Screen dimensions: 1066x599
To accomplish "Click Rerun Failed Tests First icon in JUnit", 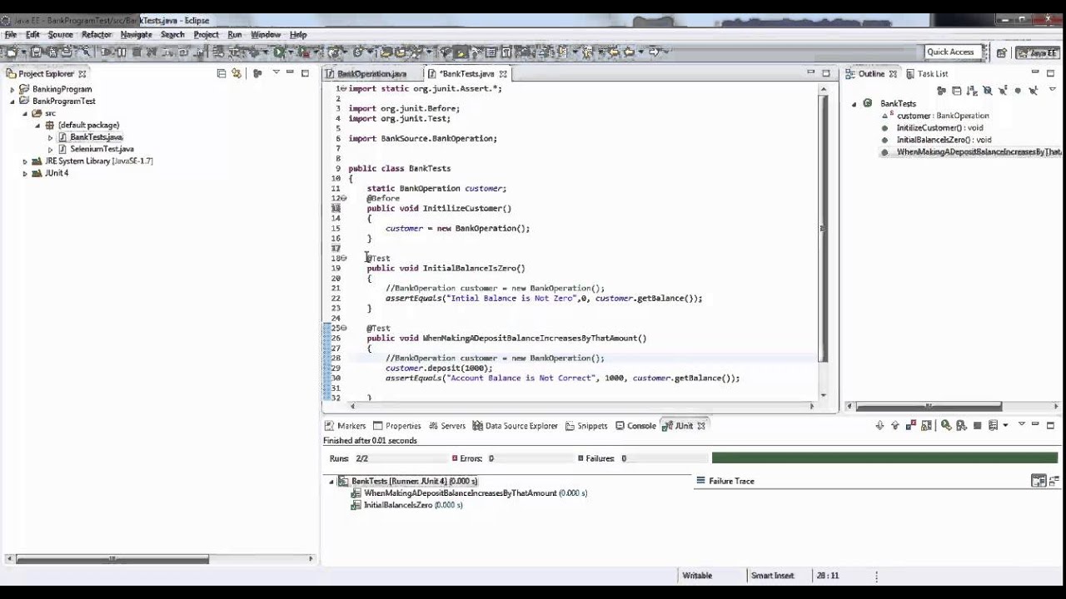I will (x=961, y=425).
